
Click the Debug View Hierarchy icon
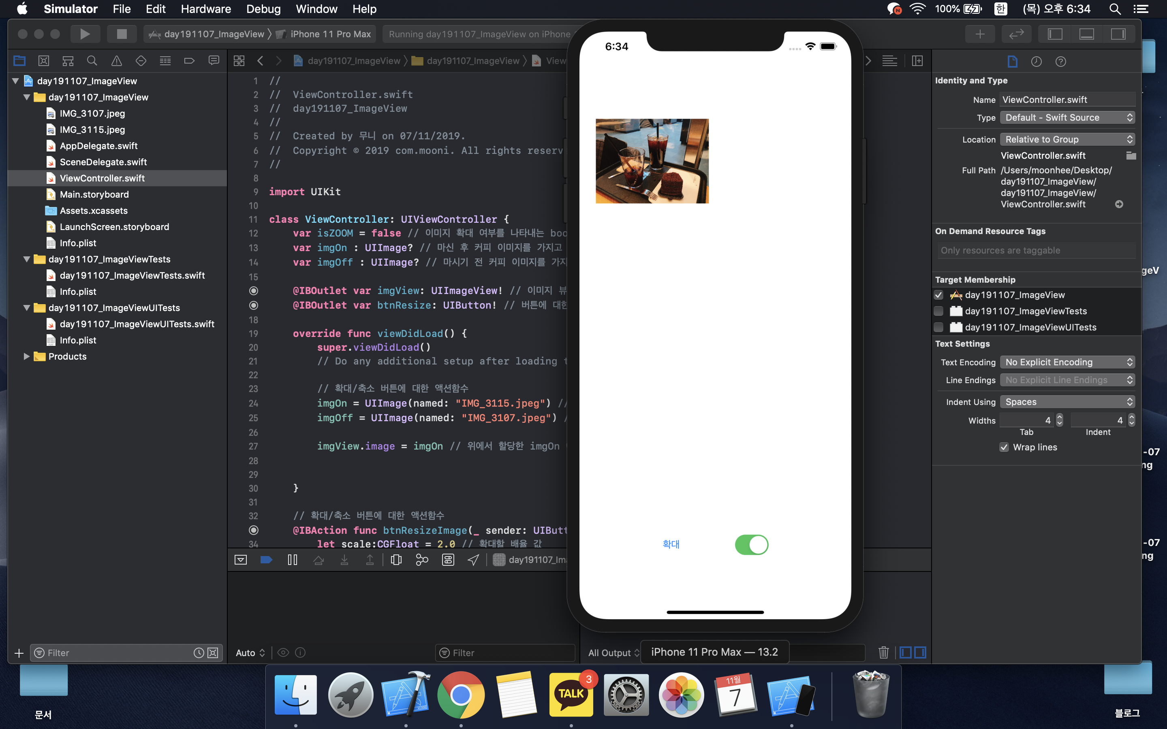(x=396, y=559)
